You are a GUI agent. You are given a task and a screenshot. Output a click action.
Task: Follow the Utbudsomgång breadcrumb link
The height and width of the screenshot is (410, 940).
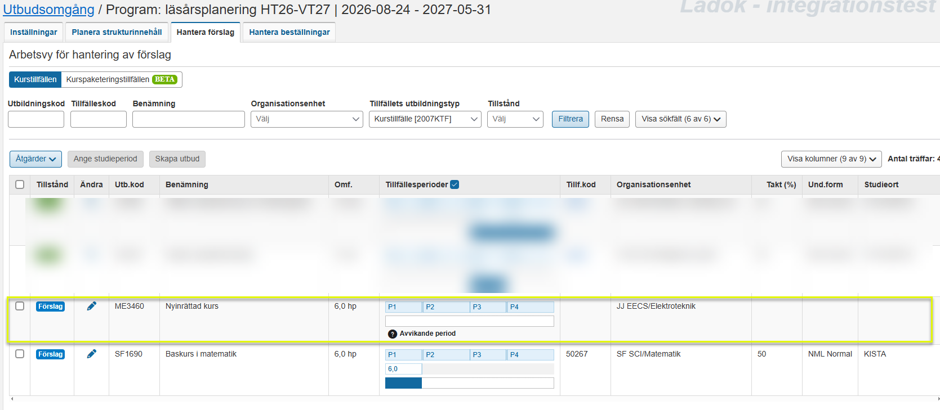(49, 10)
